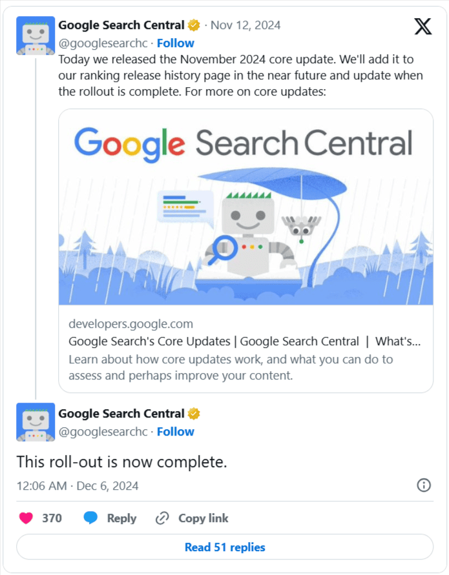Image resolution: width=449 pixels, height=575 pixels.
Task: Click the 370 likes count
Action: click(52, 518)
